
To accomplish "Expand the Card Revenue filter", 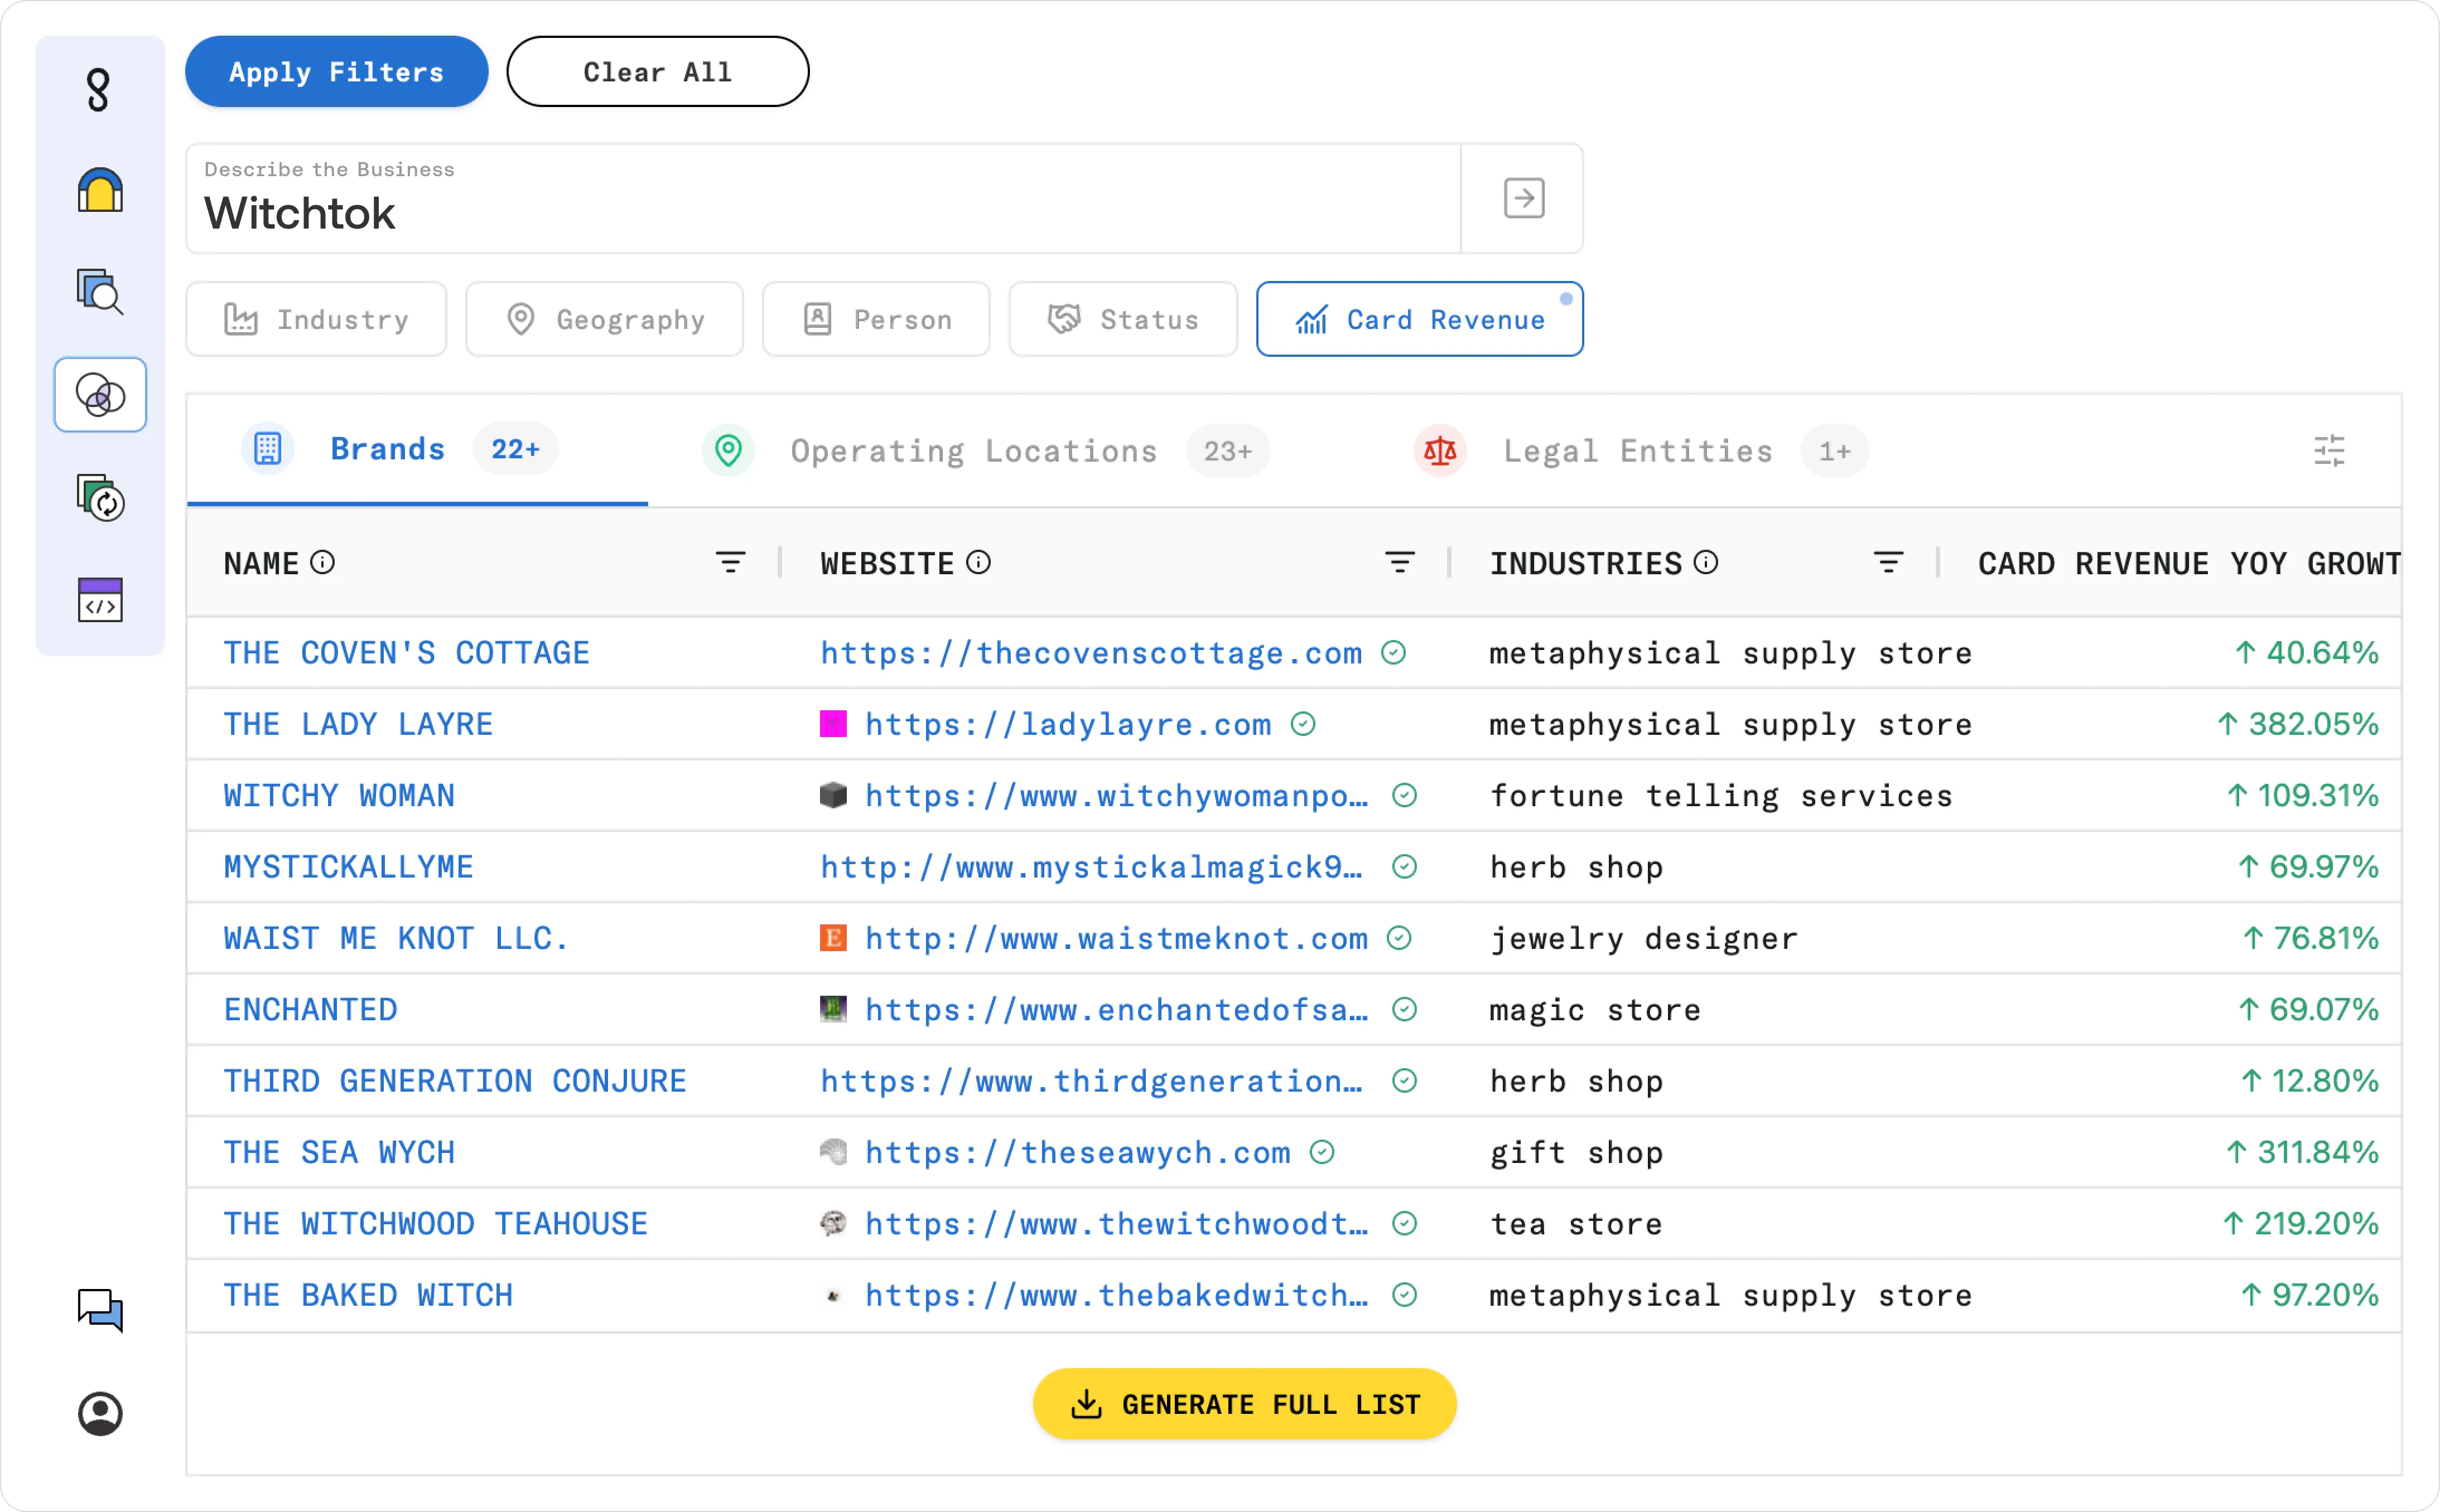I will (x=1420, y=319).
